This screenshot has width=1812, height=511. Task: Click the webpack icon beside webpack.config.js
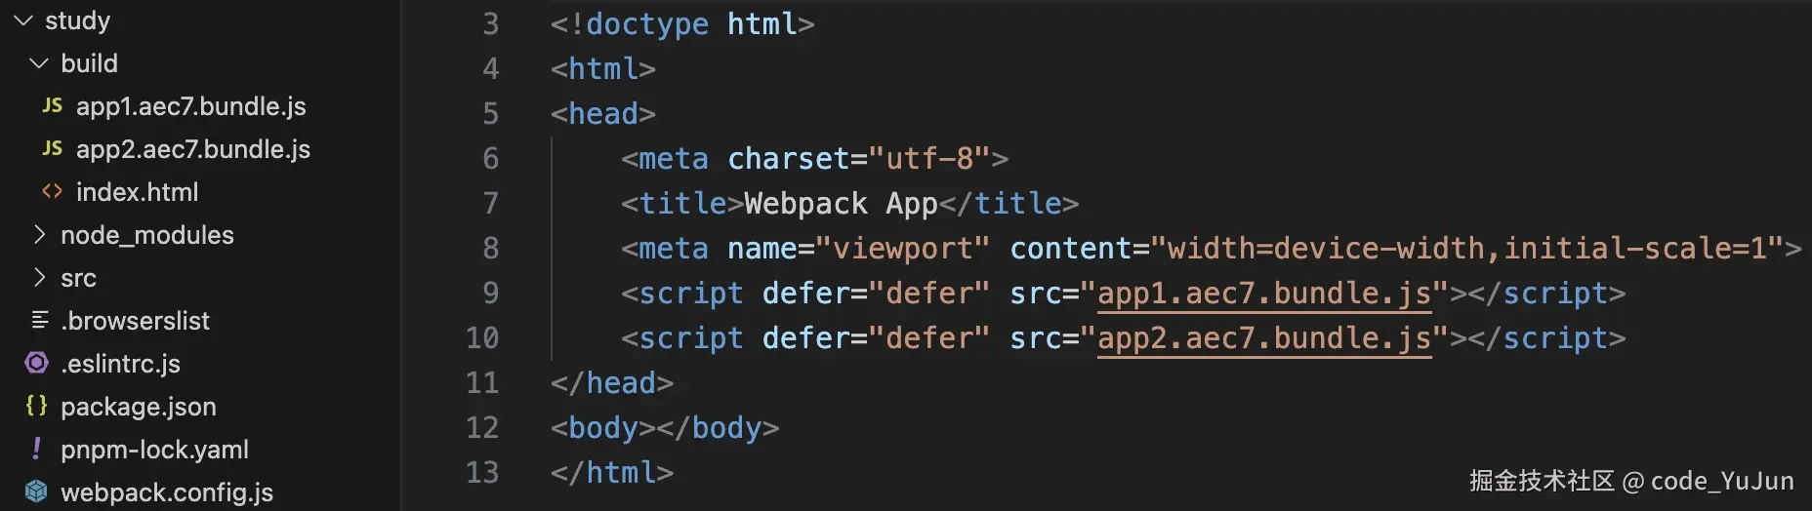pos(37,491)
